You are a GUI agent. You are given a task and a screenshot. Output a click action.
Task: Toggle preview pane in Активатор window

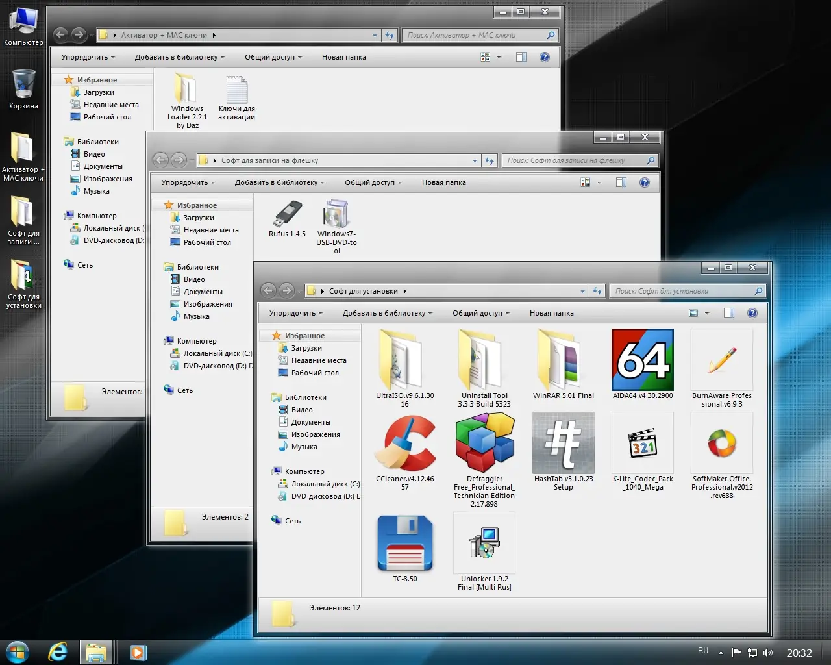pyautogui.click(x=521, y=57)
